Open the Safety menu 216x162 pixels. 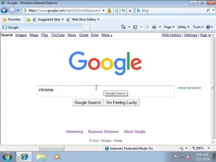click(x=183, y=27)
